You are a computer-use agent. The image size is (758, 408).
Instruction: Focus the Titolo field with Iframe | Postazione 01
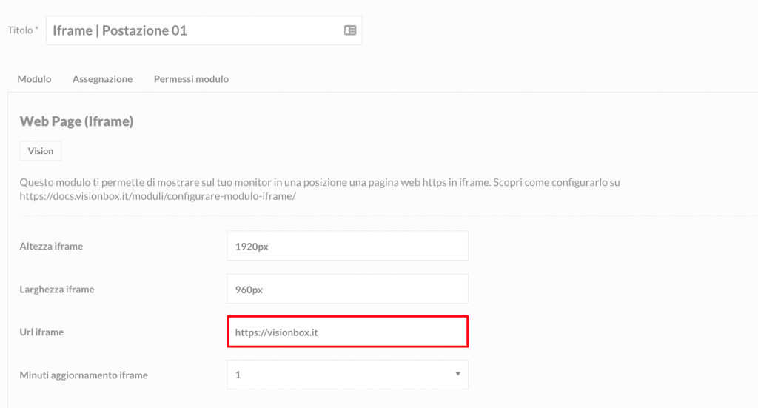[x=204, y=30]
